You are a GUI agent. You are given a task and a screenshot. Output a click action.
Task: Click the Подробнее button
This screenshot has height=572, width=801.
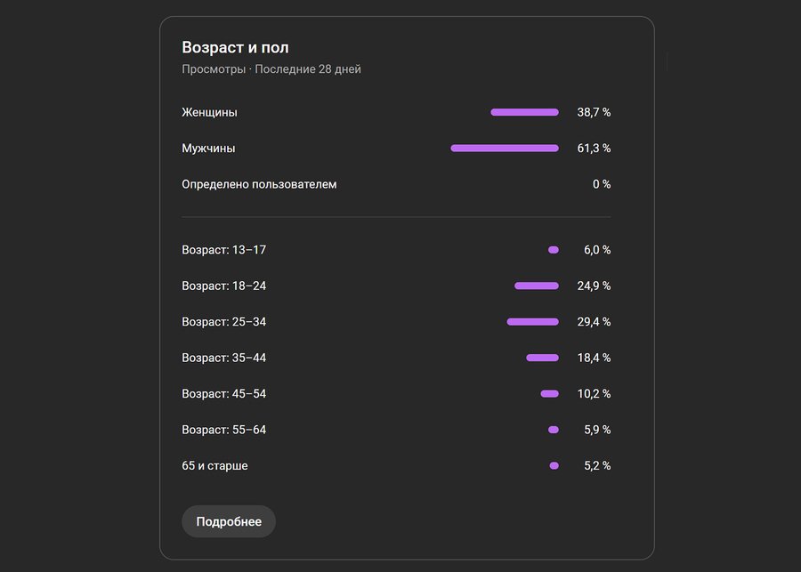pyautogui.click(x=229, y=522)
